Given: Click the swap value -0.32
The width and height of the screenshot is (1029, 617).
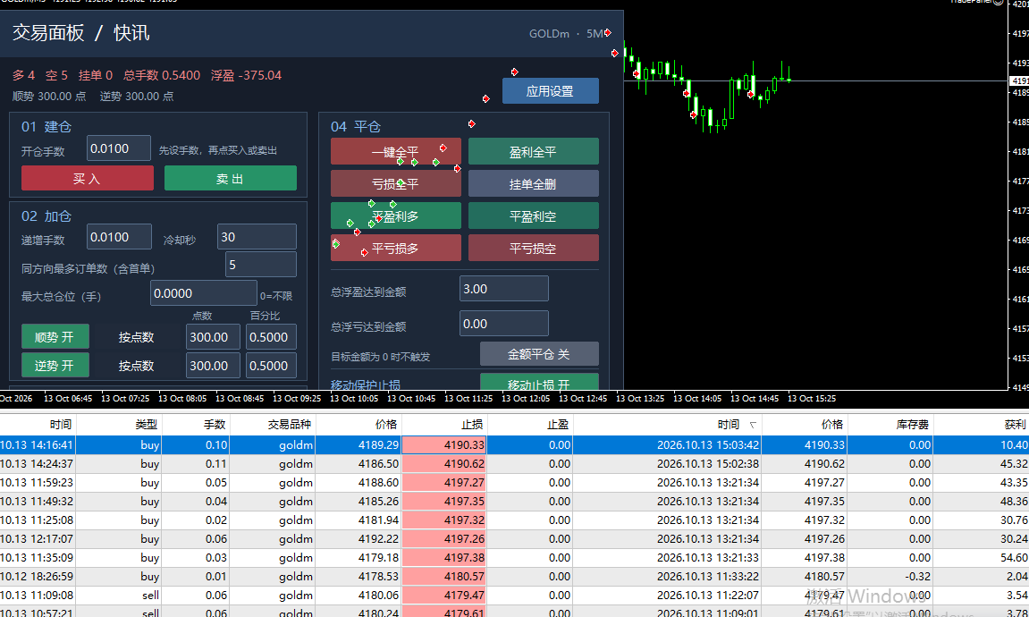Looking at the screenshot, I should click(x=919, y=576).
